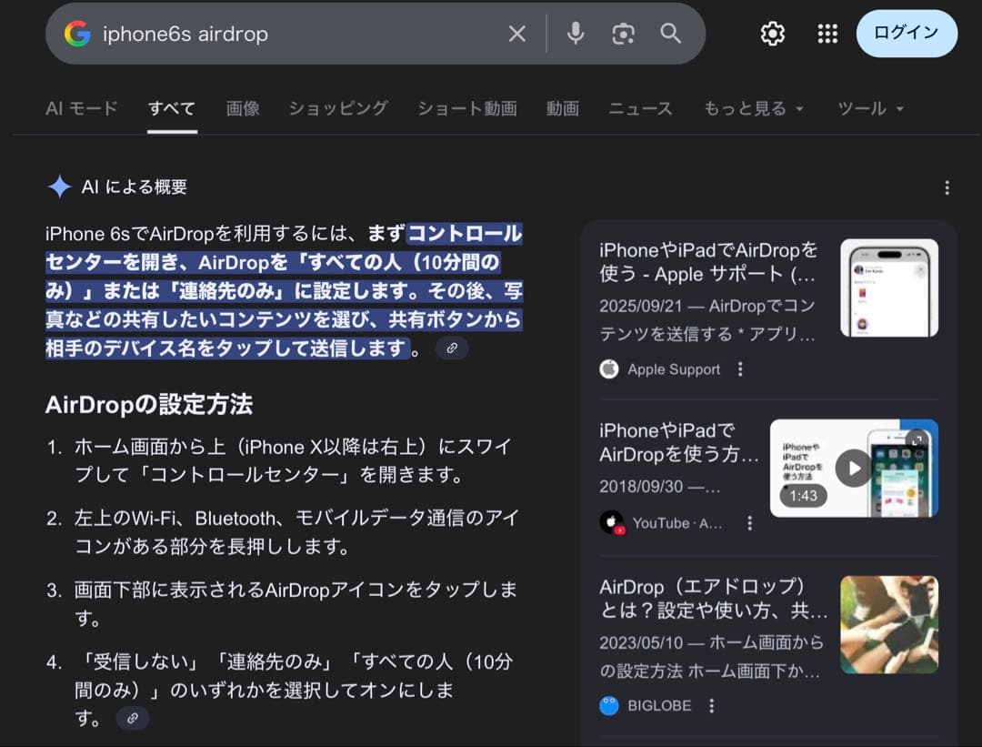Open Google apps grid icon
Image resolution: width=982 pixels, height=747 pixels.
pyautogui.click(x=828, y=34)
